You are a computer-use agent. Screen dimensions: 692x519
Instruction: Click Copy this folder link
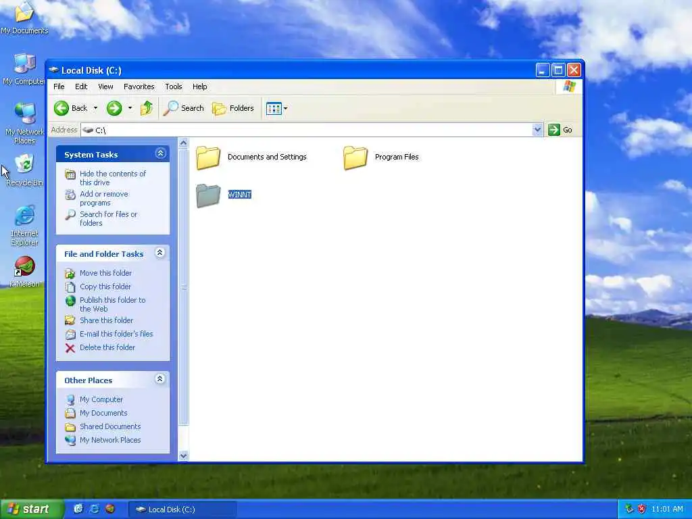pos(105,287)
